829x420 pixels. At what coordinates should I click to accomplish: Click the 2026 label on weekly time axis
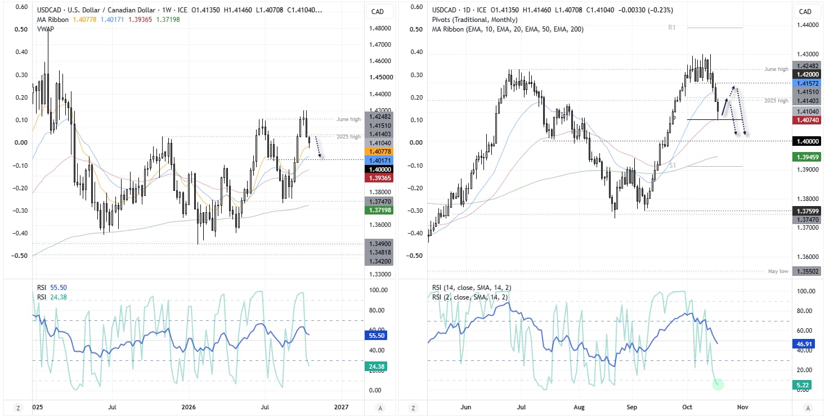189,406
